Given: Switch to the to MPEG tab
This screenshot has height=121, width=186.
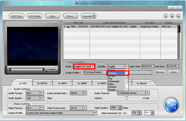Looking at the screenshot, I should pos(42,83).
